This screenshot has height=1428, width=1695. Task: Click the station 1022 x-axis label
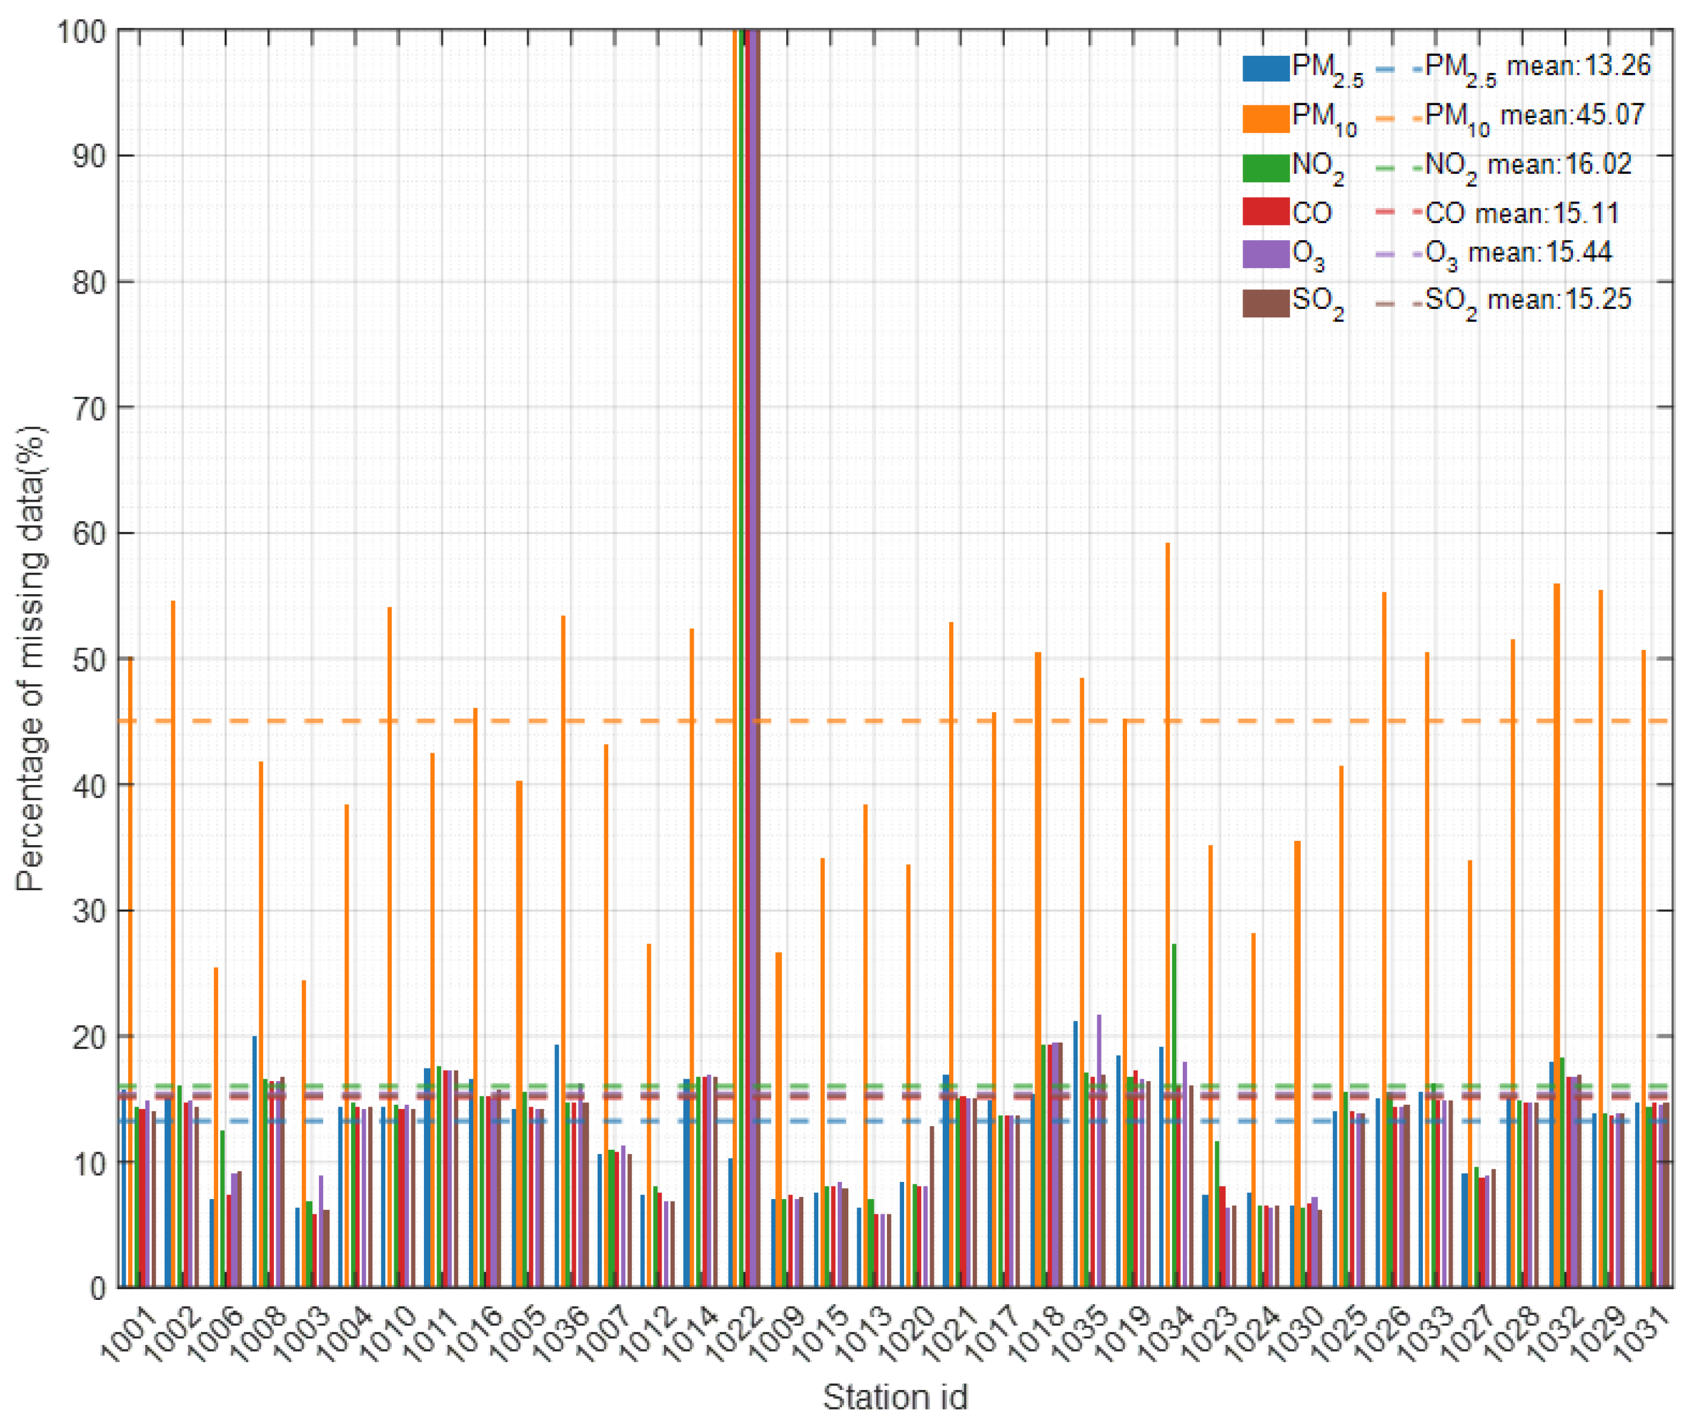pos(734,1334)
